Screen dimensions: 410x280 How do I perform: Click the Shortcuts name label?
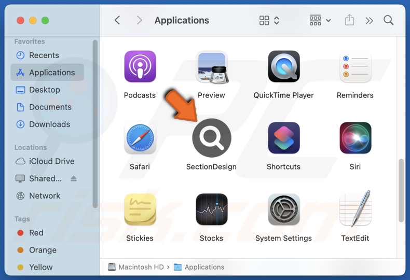tap(283, 166)
